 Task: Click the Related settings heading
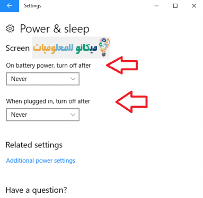[34, 145]
